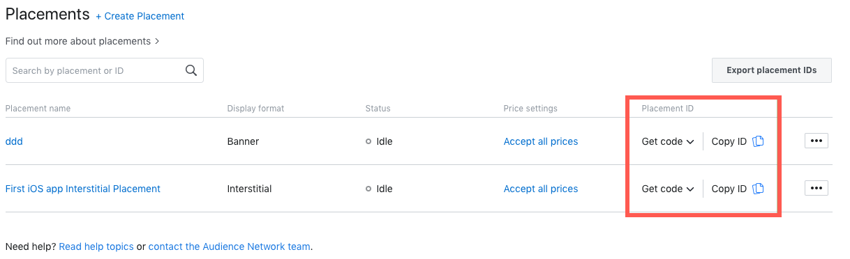Click Create Placement link

tap(140, 16)
